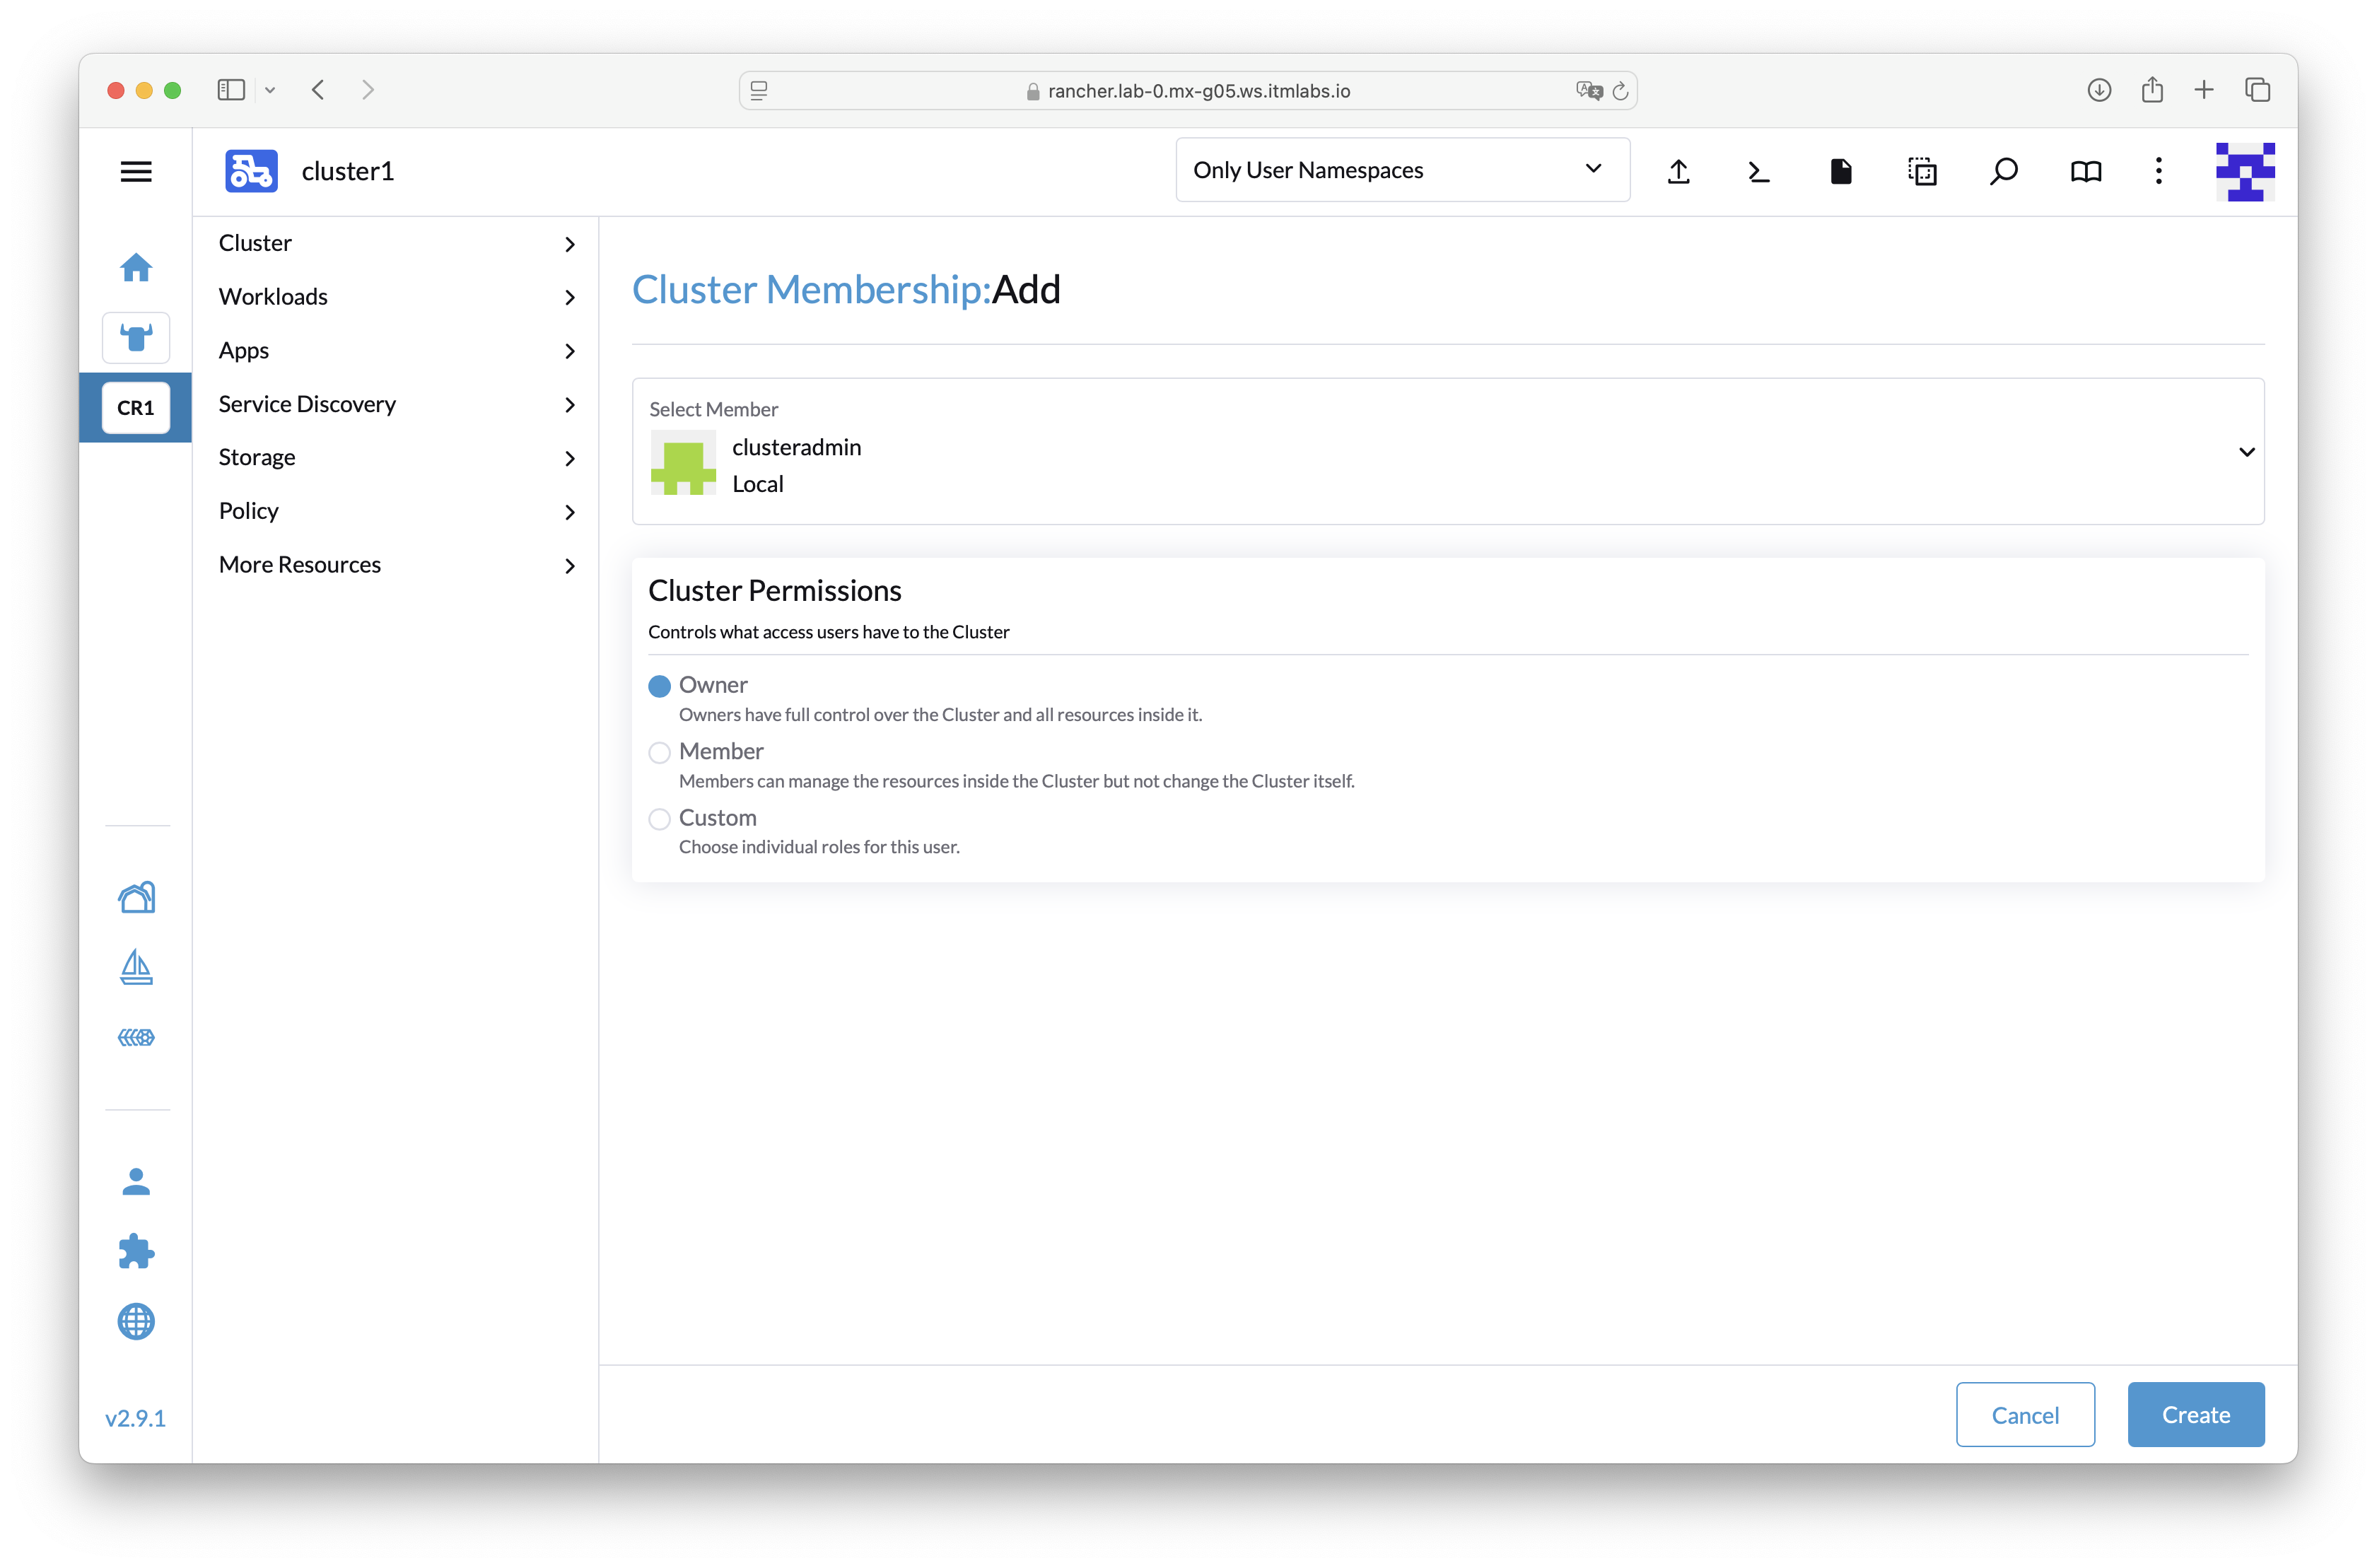Open Continuous Delivery sailboat icon
2377x1568 pixels.
(137, 967)
